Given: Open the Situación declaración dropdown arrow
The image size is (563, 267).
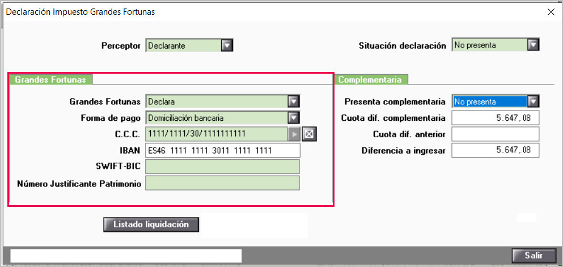Looking at the screenshot, I should click(x=533, y=45).
